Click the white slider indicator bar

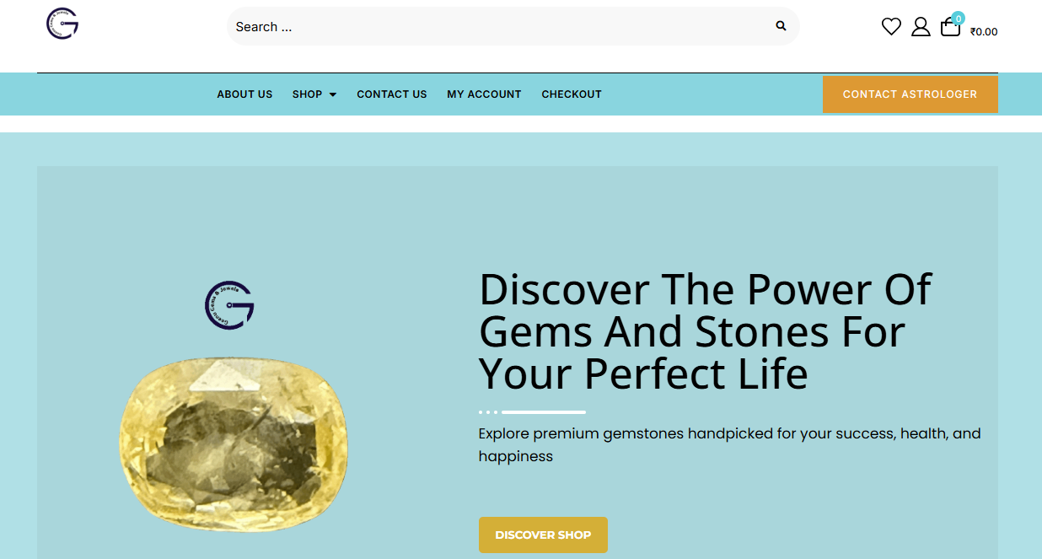click(543, 412)
